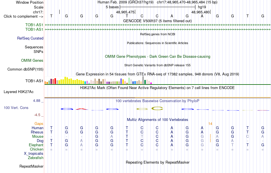Click the Mouse row faded T base

[x=142, y=136]
